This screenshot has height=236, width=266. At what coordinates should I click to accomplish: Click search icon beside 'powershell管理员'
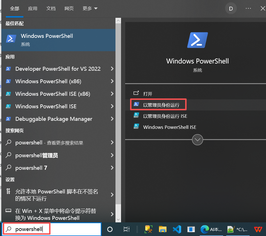coord(8,155)
